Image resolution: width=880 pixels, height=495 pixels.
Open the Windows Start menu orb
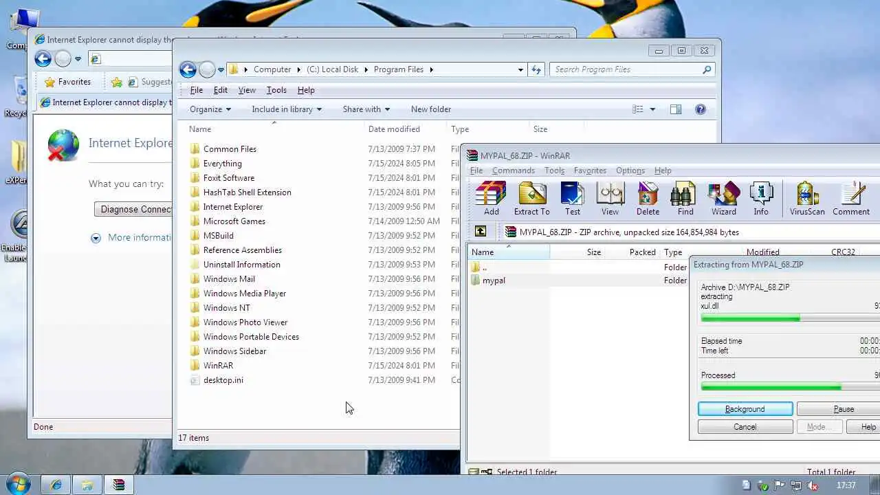[x=19, y=483]
